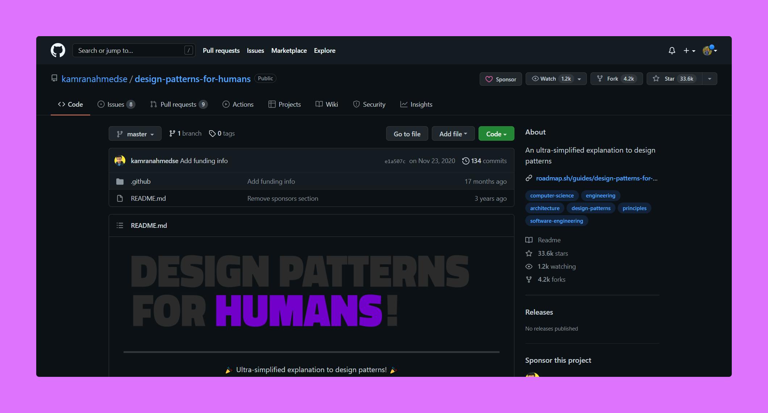Screen dimensions: 768x413
Task: Select the Code tab
Action: (70, 105)
